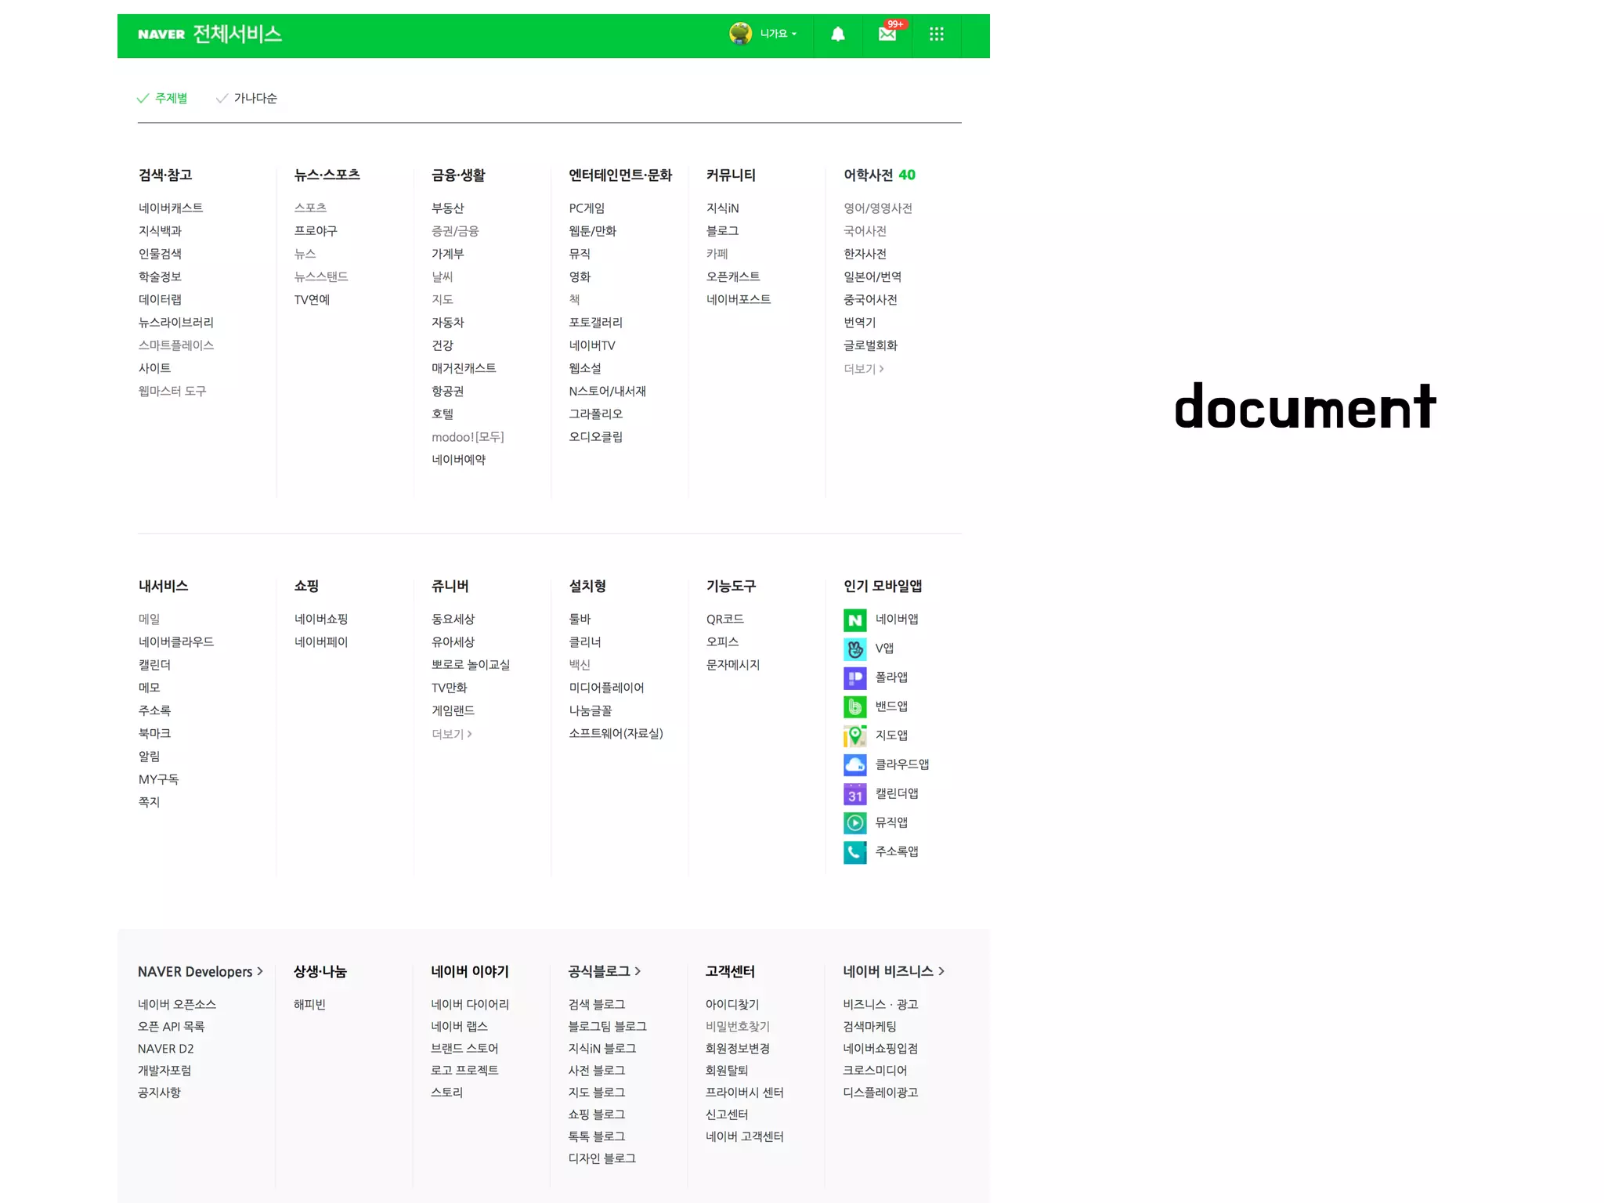The height and width of the screenshot is (1203, 1604).
Task: Open the 웹툰/만화 link
Action: [x=592, y=231]
